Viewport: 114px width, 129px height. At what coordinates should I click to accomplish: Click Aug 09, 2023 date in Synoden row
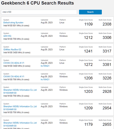pyautogui.click(x=47, y=22)
